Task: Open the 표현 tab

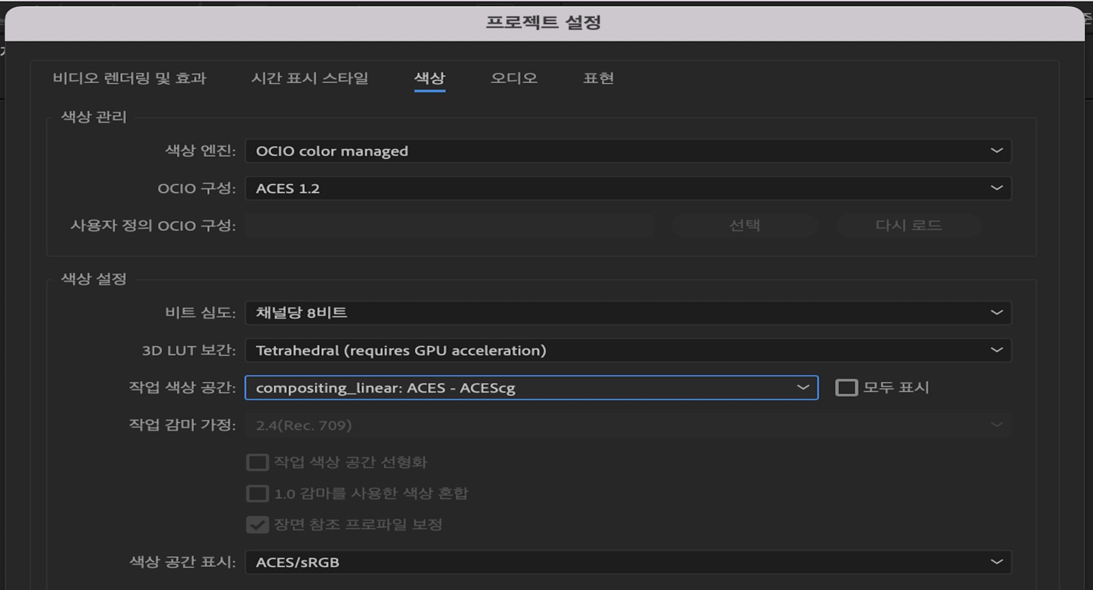Action: coord(598,79)
